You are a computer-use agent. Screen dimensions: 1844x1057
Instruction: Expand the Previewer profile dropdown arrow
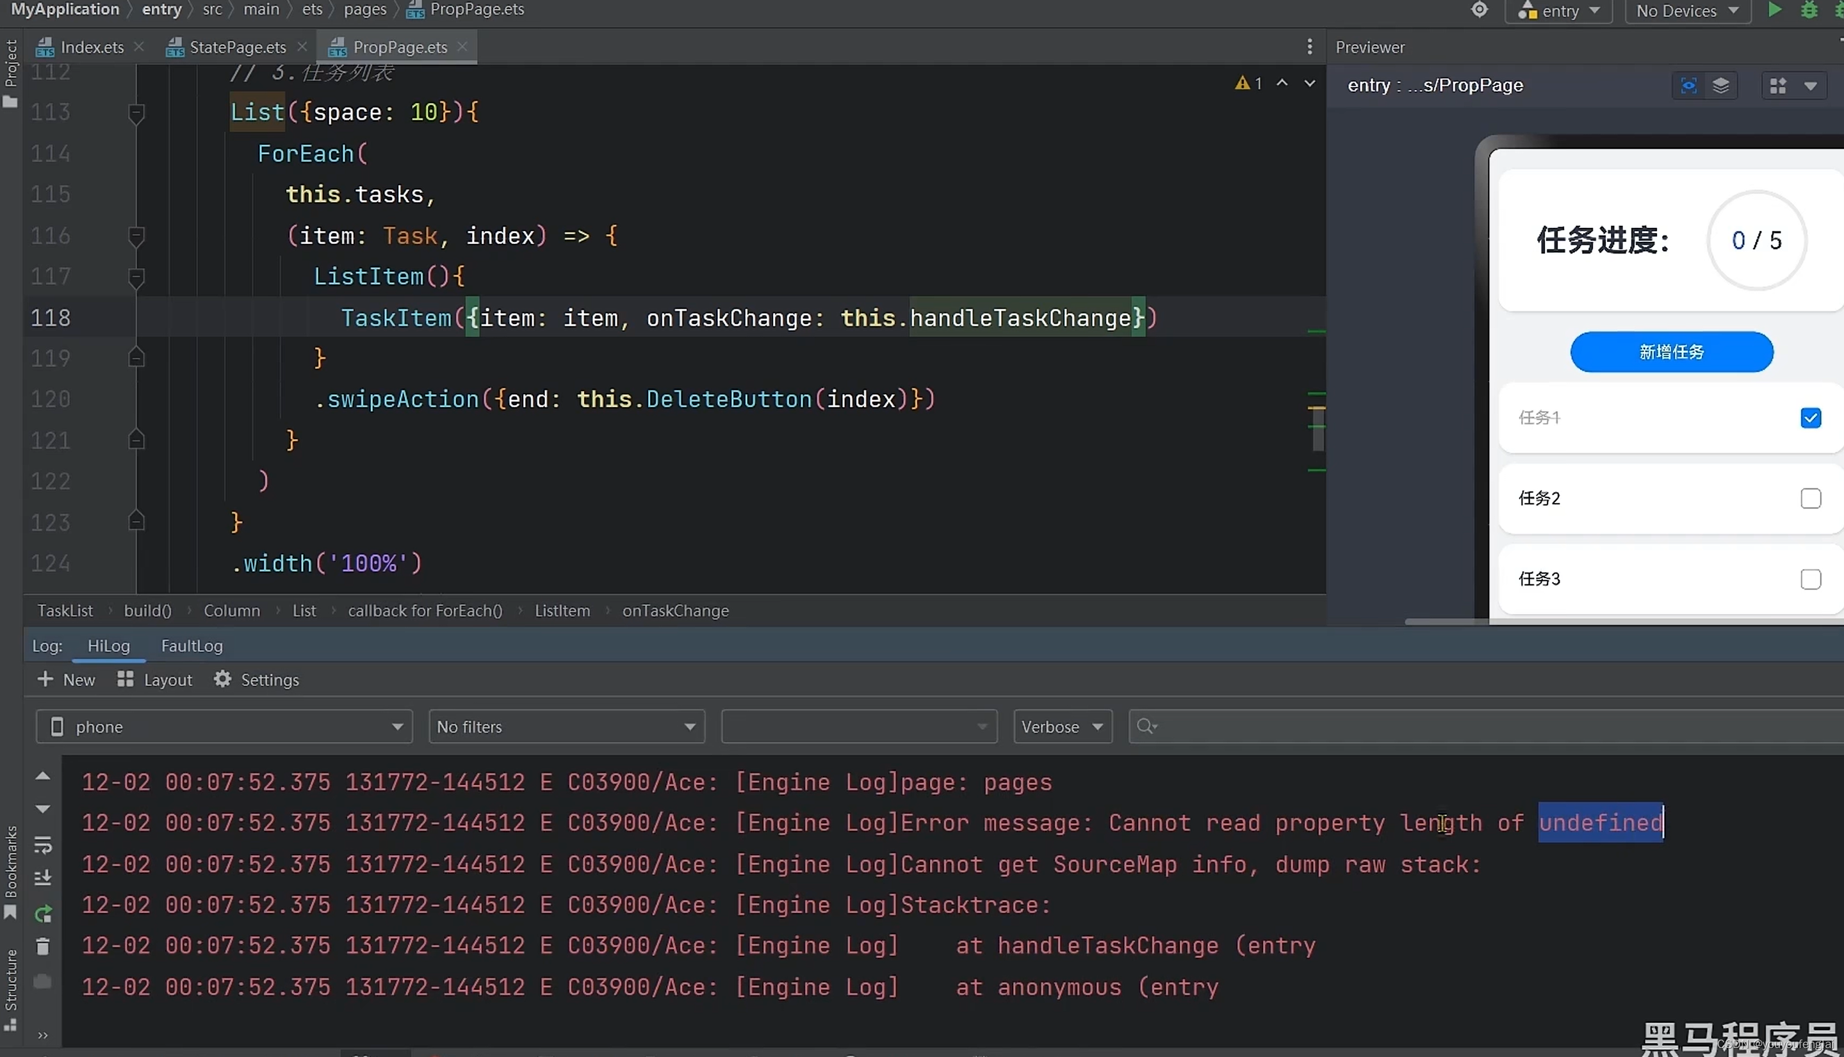click(x=1811, y=86)
